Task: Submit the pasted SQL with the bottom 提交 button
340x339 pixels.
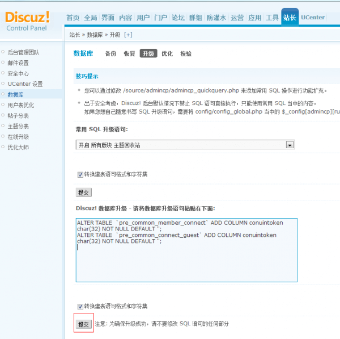Action: coord(83,324)
